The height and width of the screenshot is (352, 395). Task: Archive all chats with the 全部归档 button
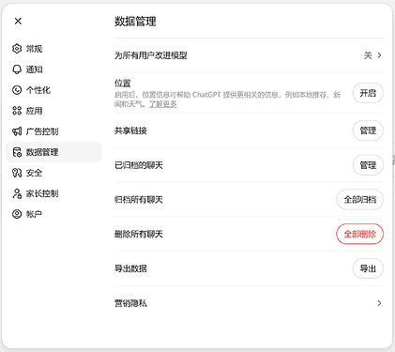tap(360, 199)
